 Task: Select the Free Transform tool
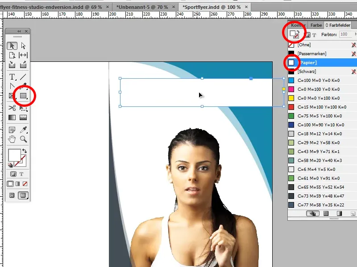(23, 108)
